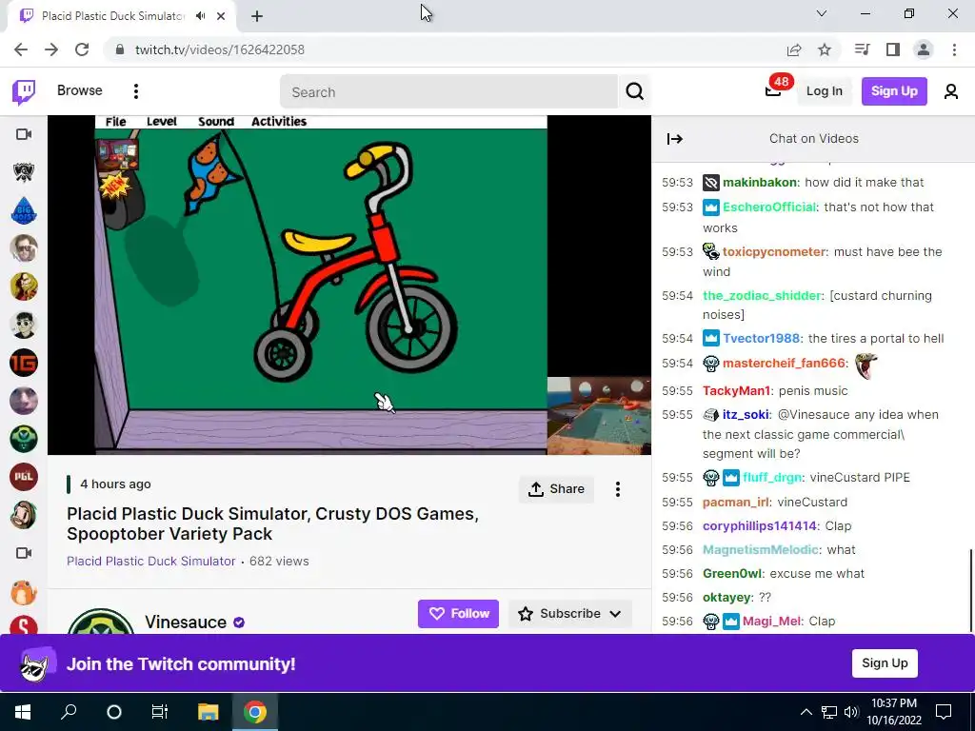Screen dimensions: 975x731
Task: Click the twitch.tv address bar URL
Action: pyautogui.click(x=220, y=49)
